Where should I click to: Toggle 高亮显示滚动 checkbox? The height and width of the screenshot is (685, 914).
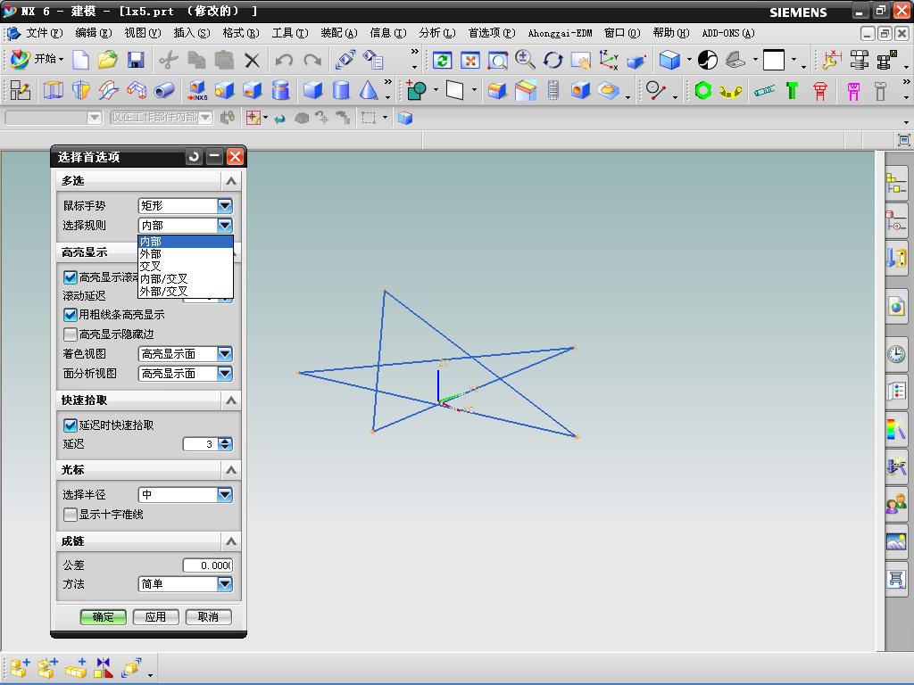coord(70,277)
